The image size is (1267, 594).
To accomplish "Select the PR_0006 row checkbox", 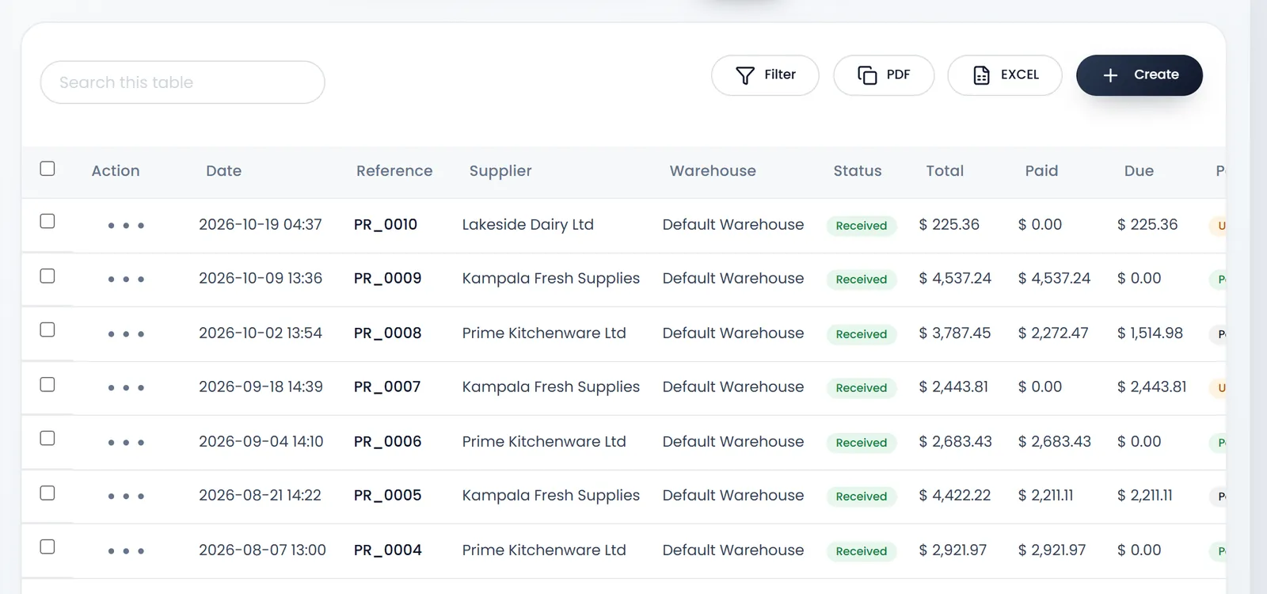I will (48, 438).
